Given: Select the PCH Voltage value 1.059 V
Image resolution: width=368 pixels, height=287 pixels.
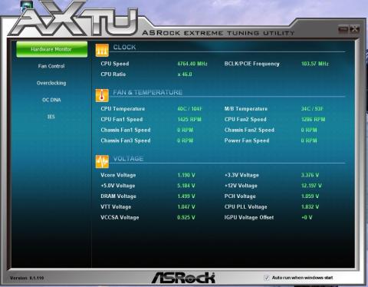Looking at the screenshot, I should 310,196.
